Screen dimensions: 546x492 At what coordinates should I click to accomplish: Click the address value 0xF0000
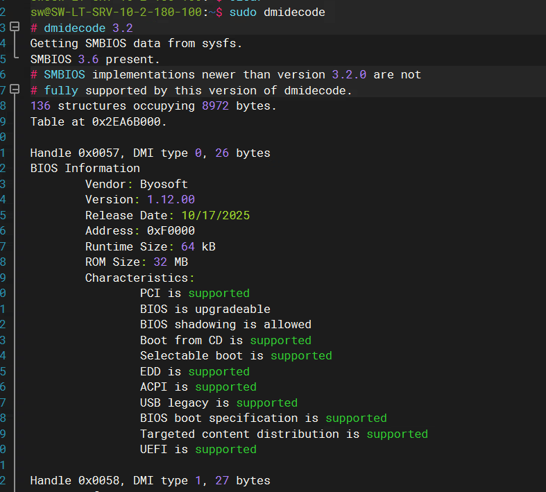click(x=171, y=230)
